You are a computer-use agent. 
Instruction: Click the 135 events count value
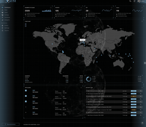(x=57, y=11)
